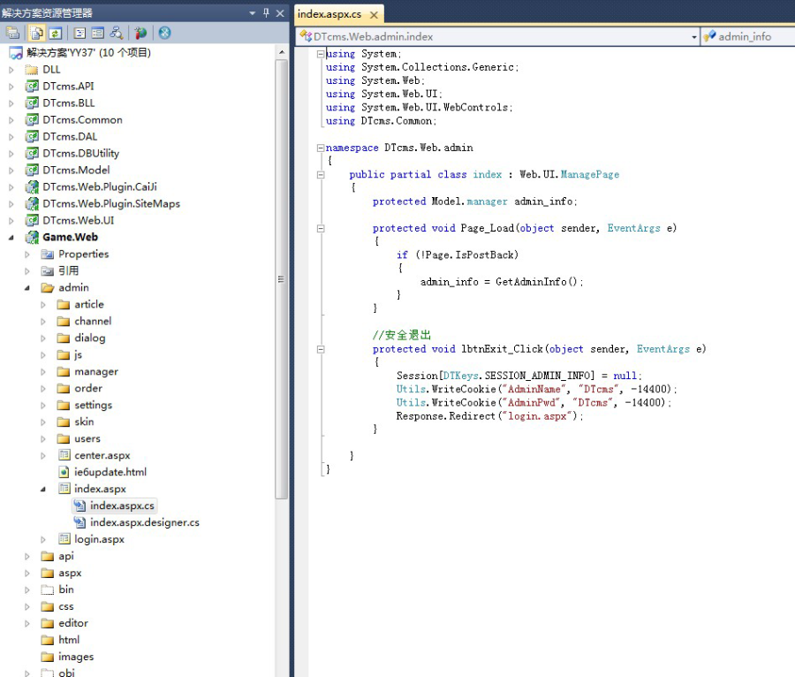Click the View Code toolbar icon
This screenshot has height=677, width=795.
pos(79,33)
